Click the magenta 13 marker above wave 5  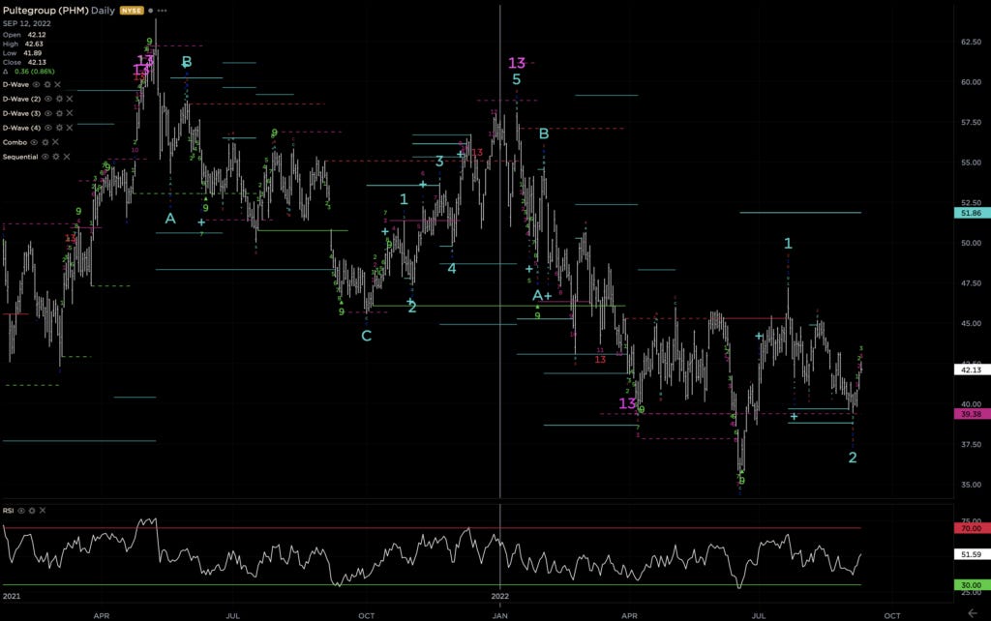click(x=517, y=63)
